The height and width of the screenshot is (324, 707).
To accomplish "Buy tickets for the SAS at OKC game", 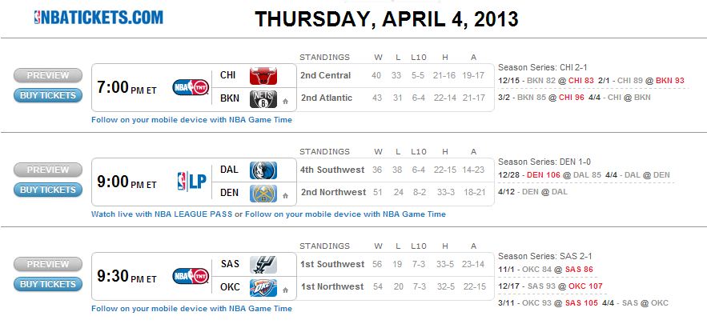I will 48,285.
